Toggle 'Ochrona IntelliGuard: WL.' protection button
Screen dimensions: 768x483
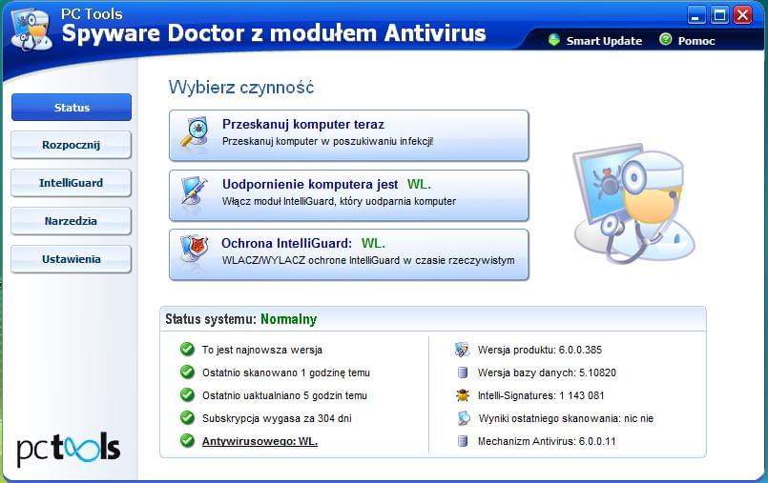point(349,254)
